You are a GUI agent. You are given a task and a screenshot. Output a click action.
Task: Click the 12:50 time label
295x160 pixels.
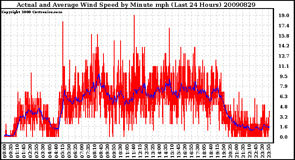click(146, 151)
